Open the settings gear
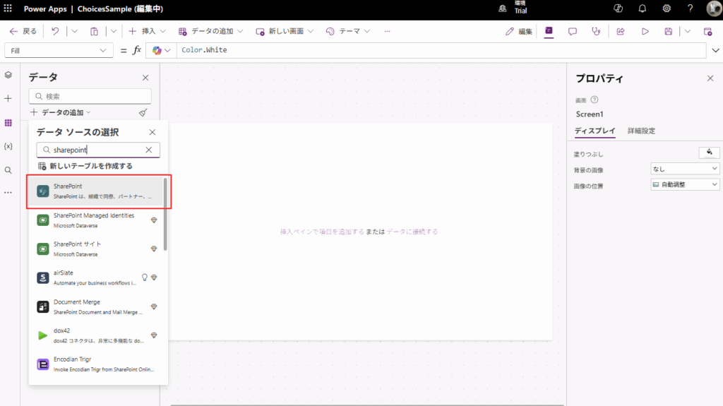This screenshot has height=406, width=723. tap(667, 8)
